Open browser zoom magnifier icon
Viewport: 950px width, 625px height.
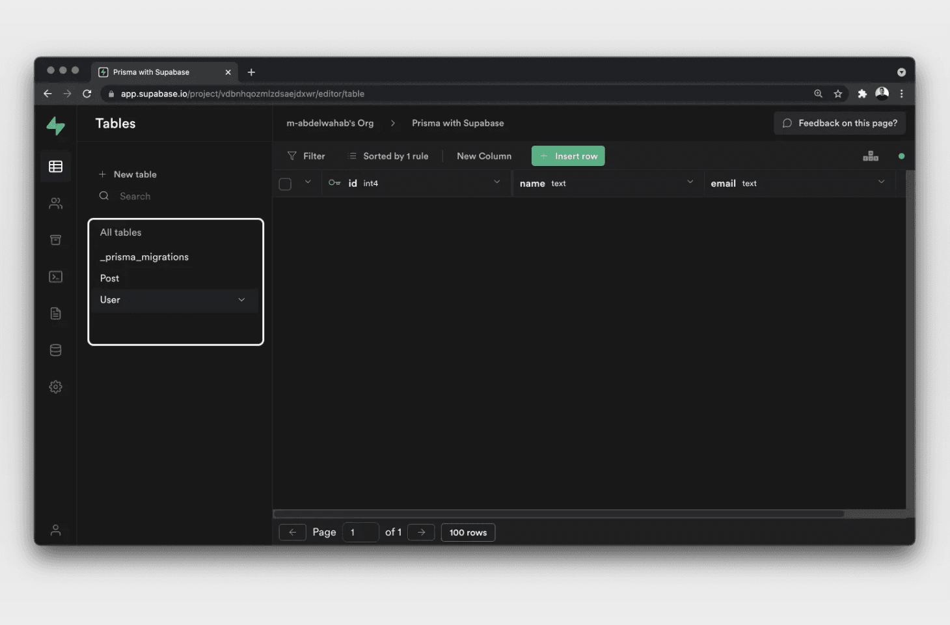(818, 94)
